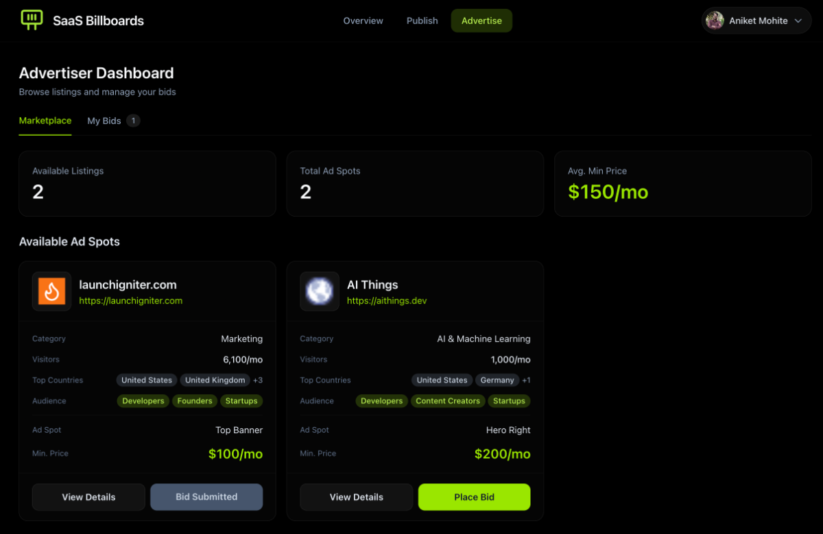Click the AI Things globe logo
This screenshot has height=534, width=823.
[320, 291]
